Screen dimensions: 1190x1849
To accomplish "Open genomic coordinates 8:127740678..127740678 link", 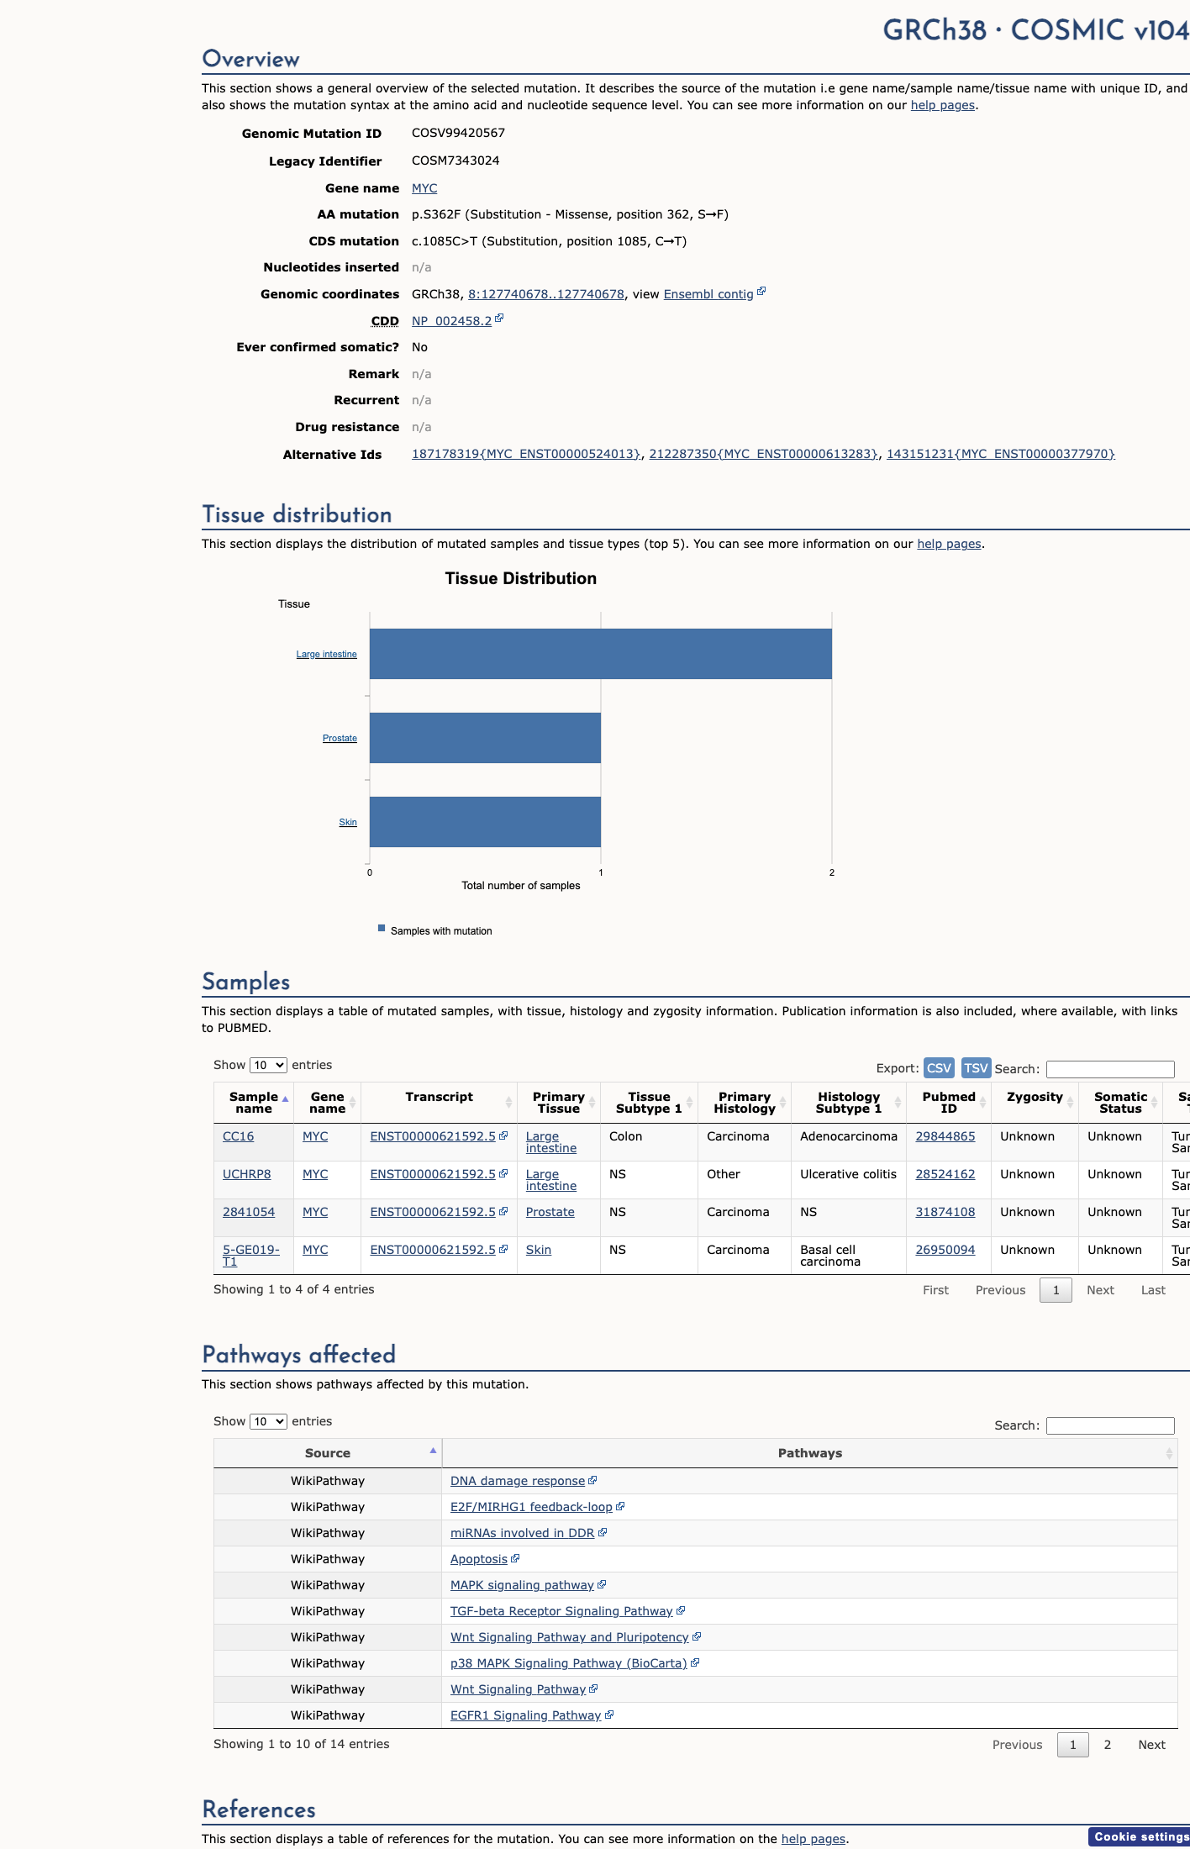I will click(x=546, y=294).
